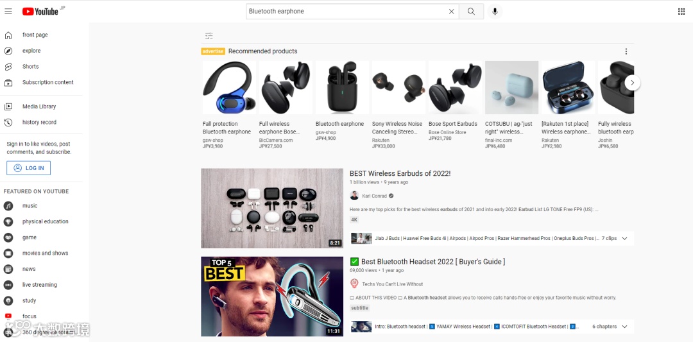Open Full wireless earphone Bose product
The height and width of the screenshot is (342, 693).
coord(286,105)
